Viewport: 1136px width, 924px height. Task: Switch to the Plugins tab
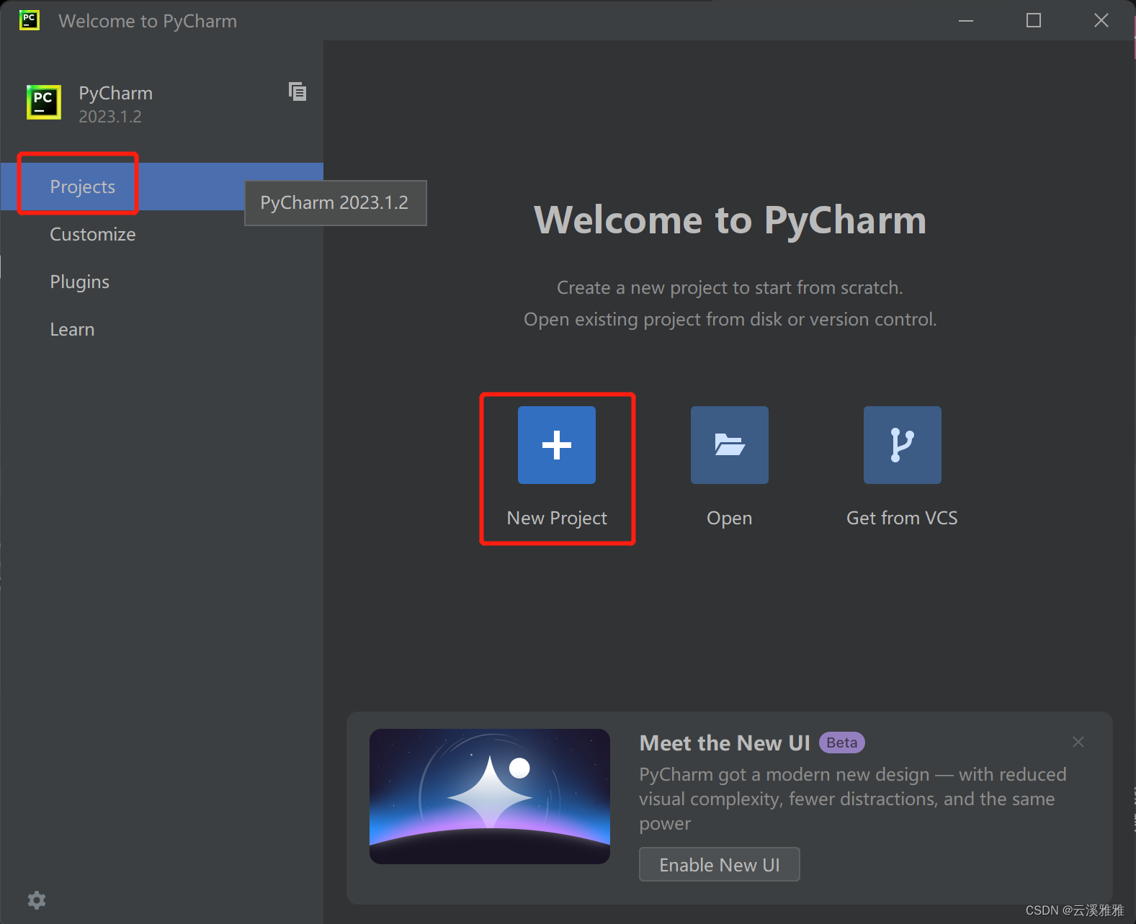pyautogui.click(x=161, y=282)
